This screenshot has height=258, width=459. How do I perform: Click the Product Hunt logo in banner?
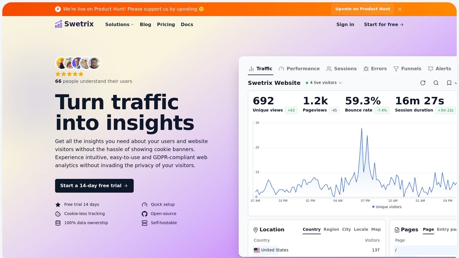click(58, 9)
